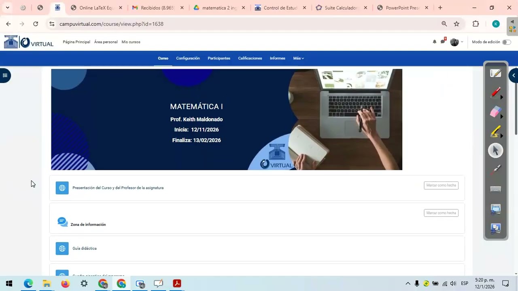Open the Windows notification center
Screen dimensions: 518x291
click(x=505, y=284)
